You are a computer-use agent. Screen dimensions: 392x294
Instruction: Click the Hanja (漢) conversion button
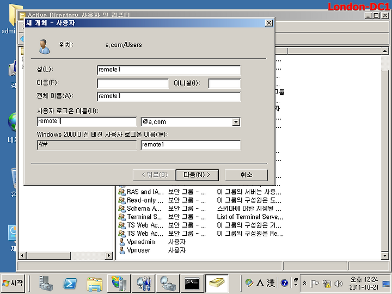pyautogui.click(x=271, y=283)
